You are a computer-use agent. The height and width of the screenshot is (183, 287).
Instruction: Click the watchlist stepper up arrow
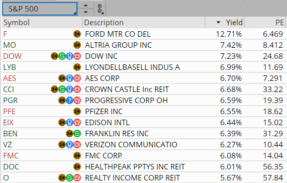(85, 6)
